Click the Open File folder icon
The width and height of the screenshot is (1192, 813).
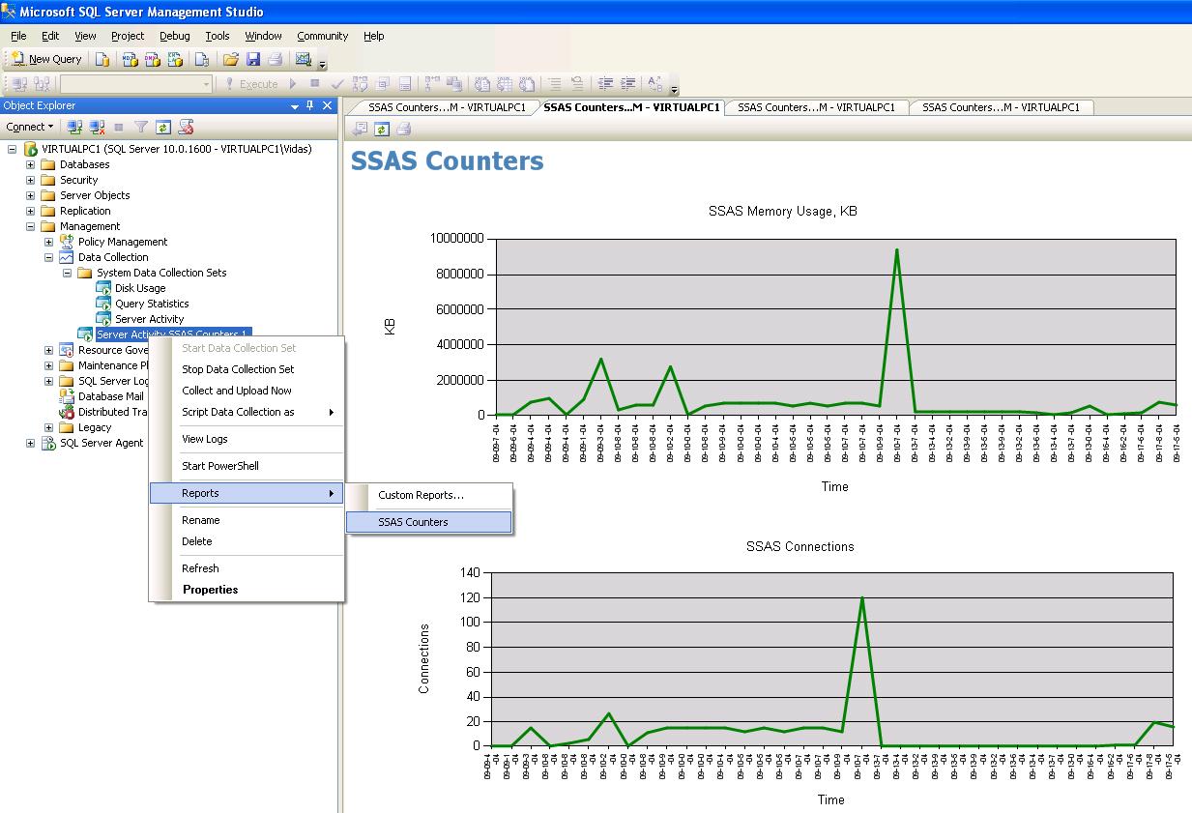(230, 59)
